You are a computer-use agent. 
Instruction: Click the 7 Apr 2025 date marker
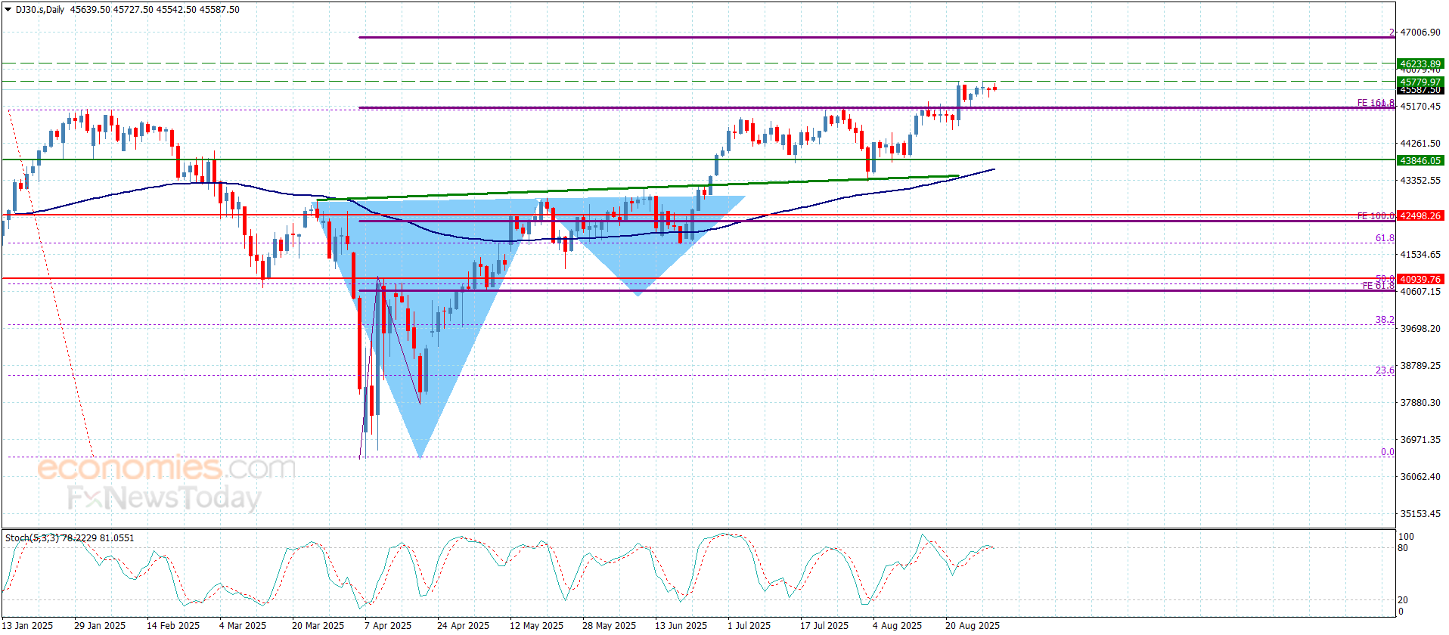point(388,625)
